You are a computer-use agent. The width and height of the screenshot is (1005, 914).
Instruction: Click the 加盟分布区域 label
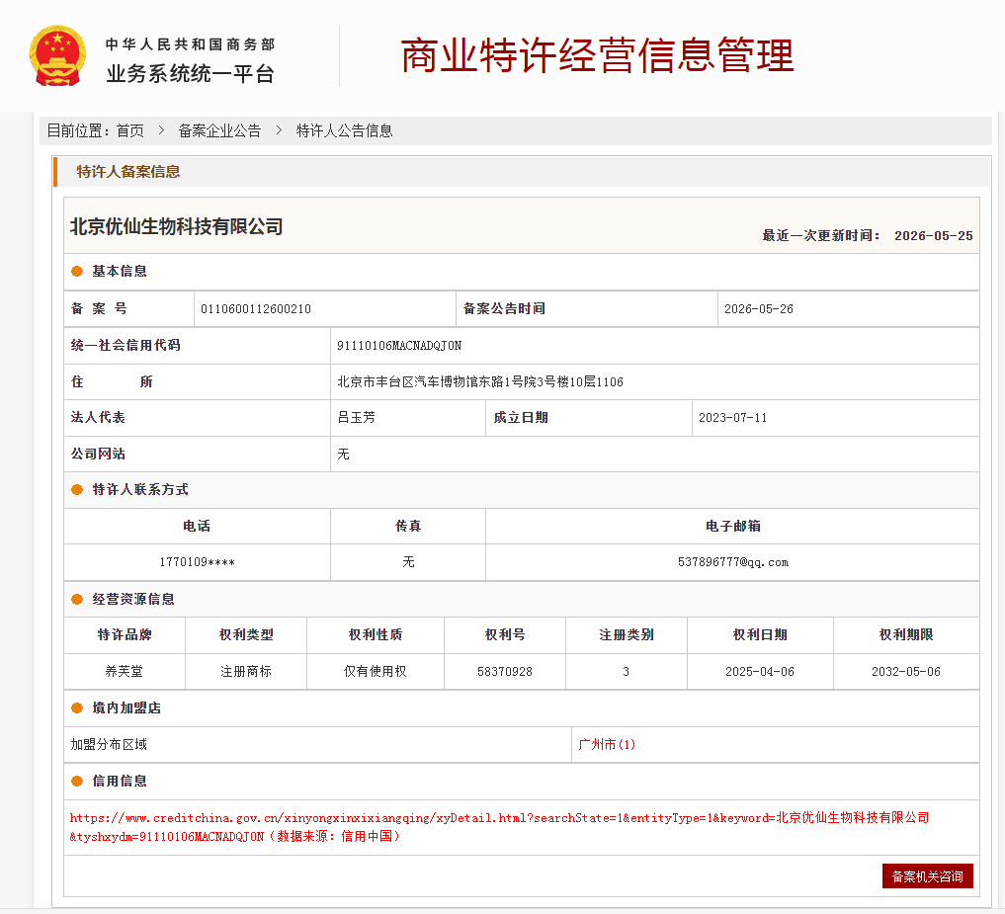[109, 744]
